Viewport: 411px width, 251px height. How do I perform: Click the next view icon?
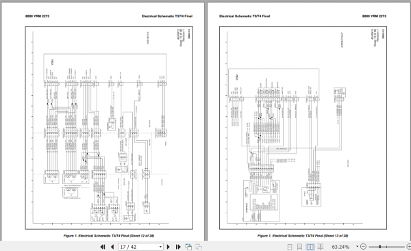[199, 247]
